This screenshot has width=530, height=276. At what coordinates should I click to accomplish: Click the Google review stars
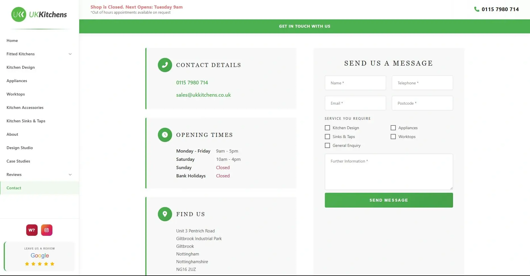40,264
